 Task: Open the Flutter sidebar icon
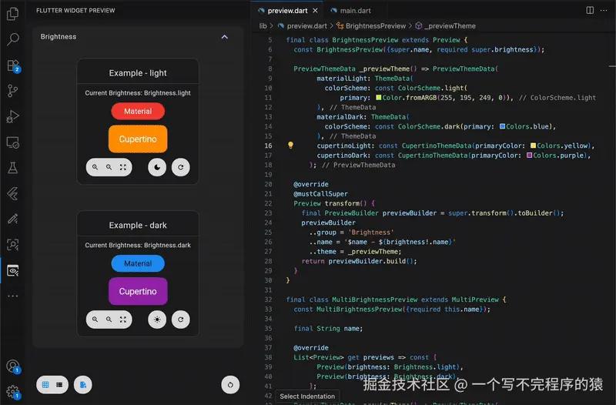click(x=12, y=193)
